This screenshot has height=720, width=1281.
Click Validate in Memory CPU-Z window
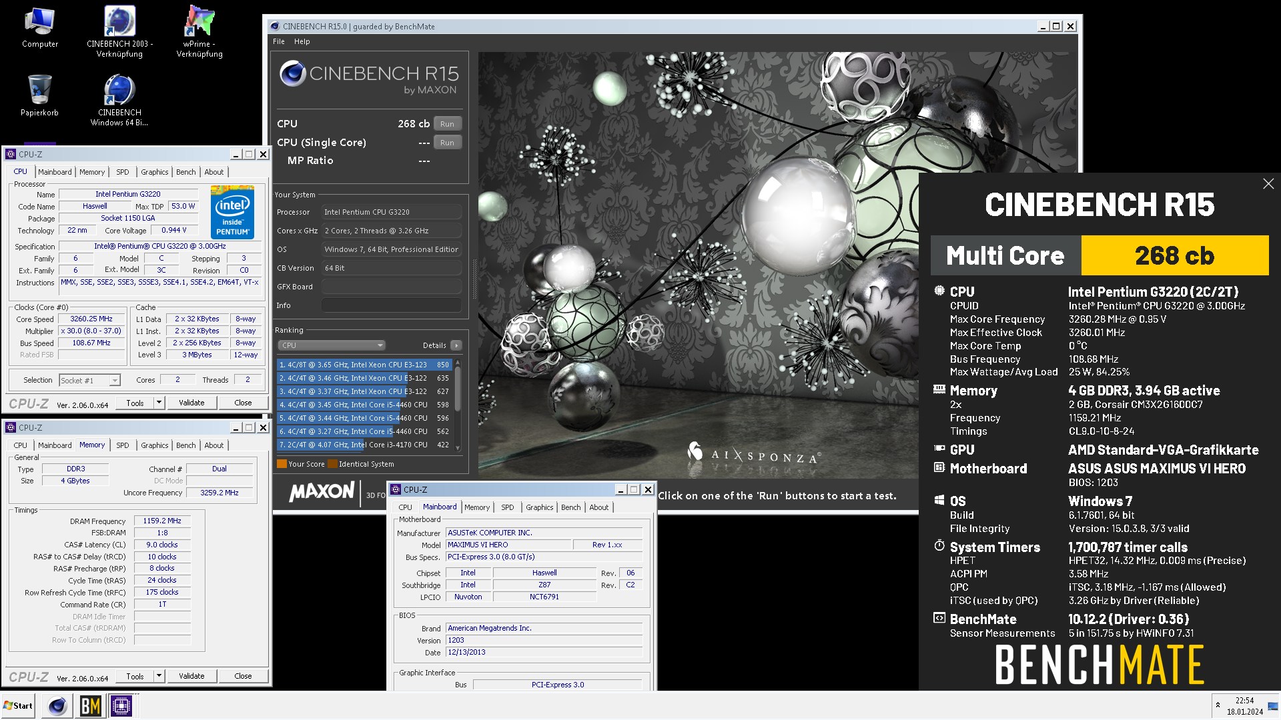191,676
